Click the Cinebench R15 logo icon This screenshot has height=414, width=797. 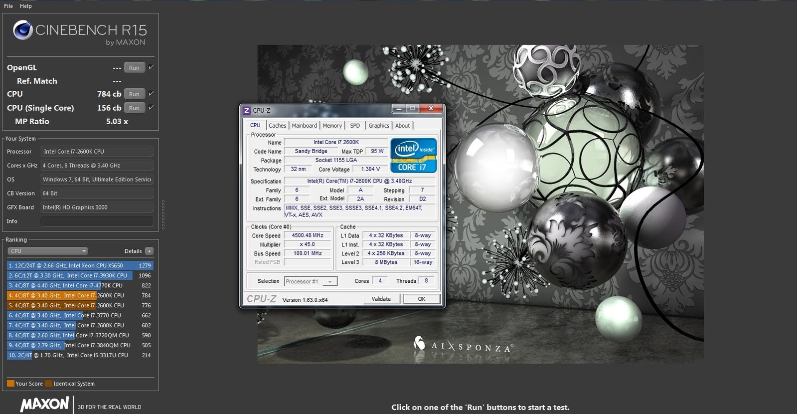(23, 30)
